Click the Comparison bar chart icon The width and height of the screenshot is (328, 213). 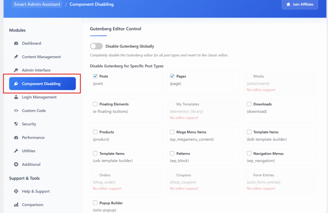pos(16,205)
